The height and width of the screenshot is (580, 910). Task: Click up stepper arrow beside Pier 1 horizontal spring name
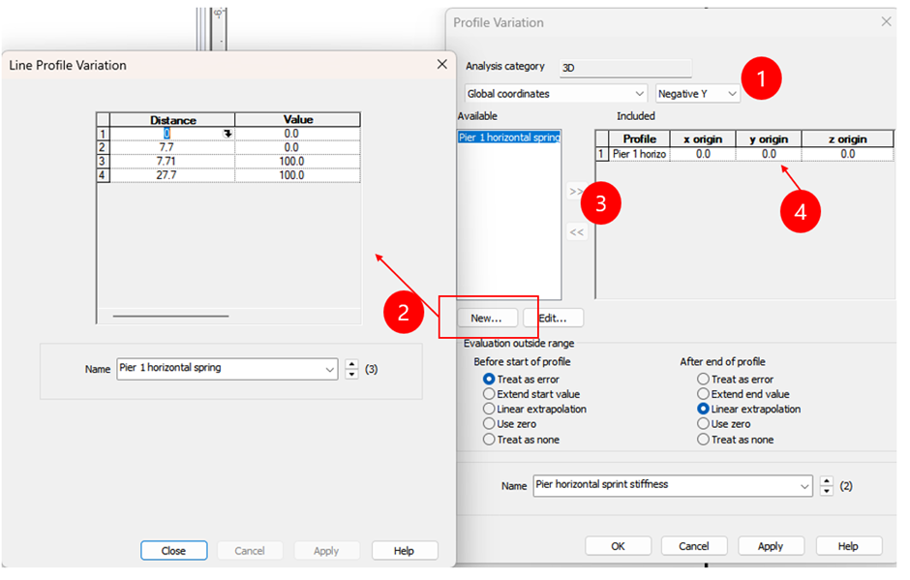point(351,364)
